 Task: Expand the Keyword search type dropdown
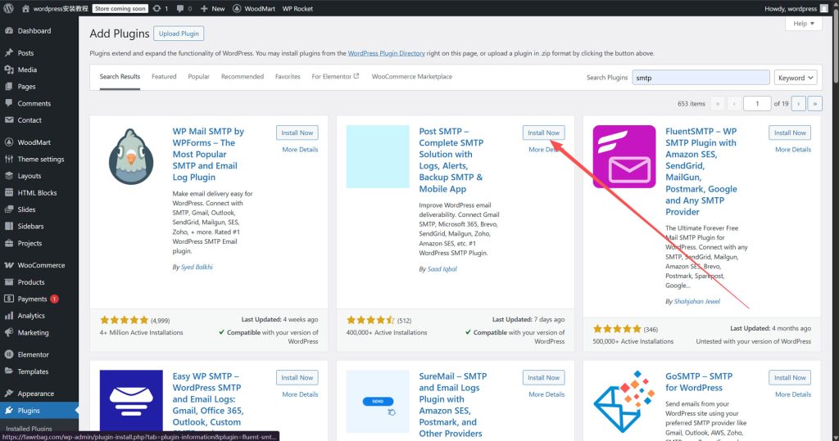(x=795, y=78)
